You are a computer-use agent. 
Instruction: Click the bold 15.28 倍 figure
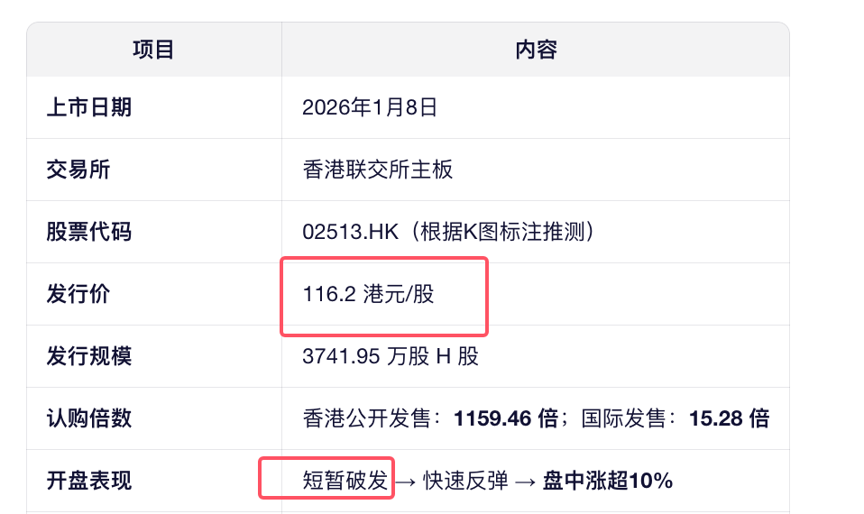pos(729,418)
